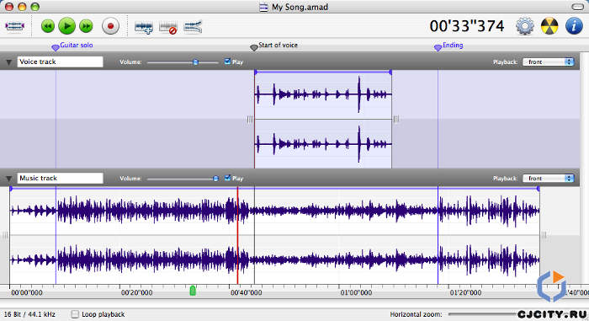The width and height of the screenshot is (589, 321).
Task: Open info with the blue i icon
Action: [574, 26]
